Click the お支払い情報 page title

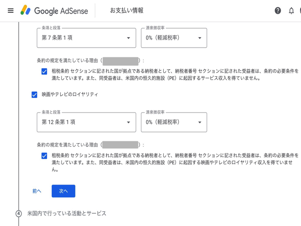click(127, 10)
